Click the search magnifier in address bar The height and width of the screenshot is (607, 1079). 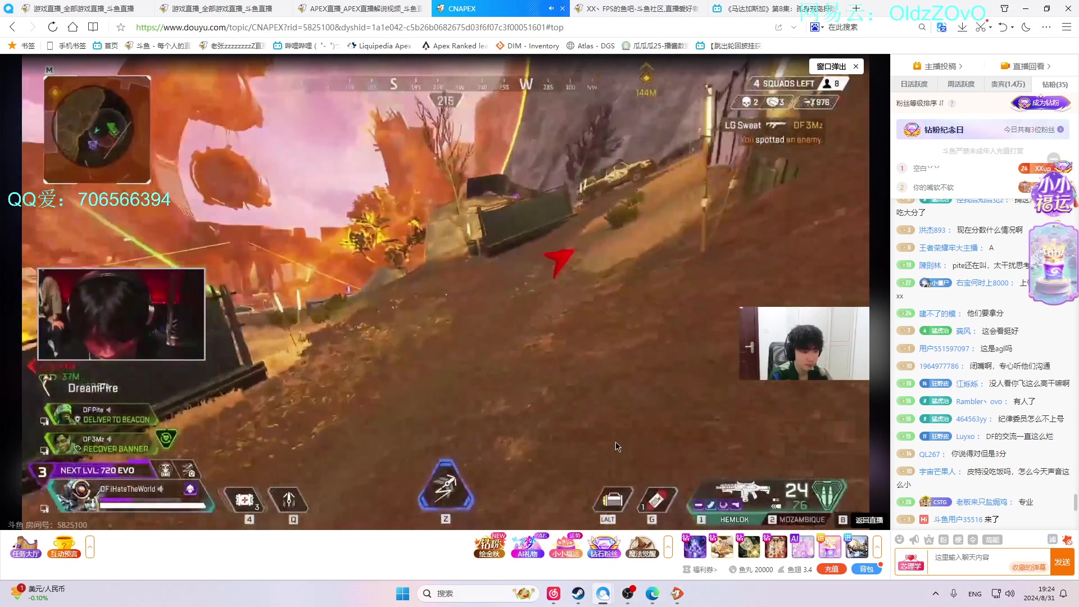tap(922, 27)
